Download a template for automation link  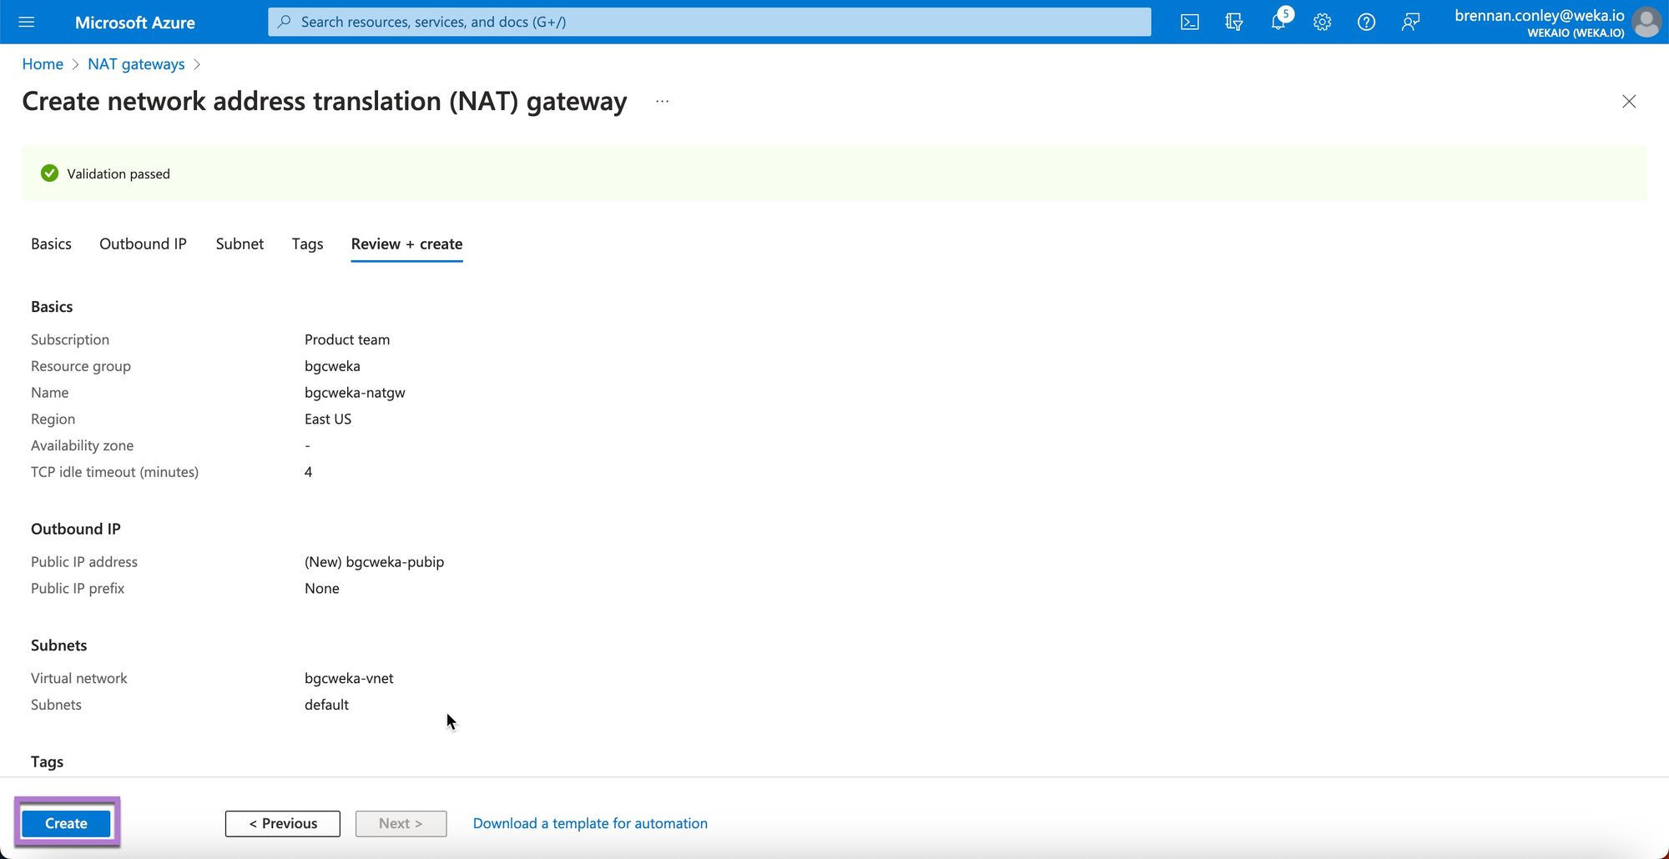coord(590,823)
